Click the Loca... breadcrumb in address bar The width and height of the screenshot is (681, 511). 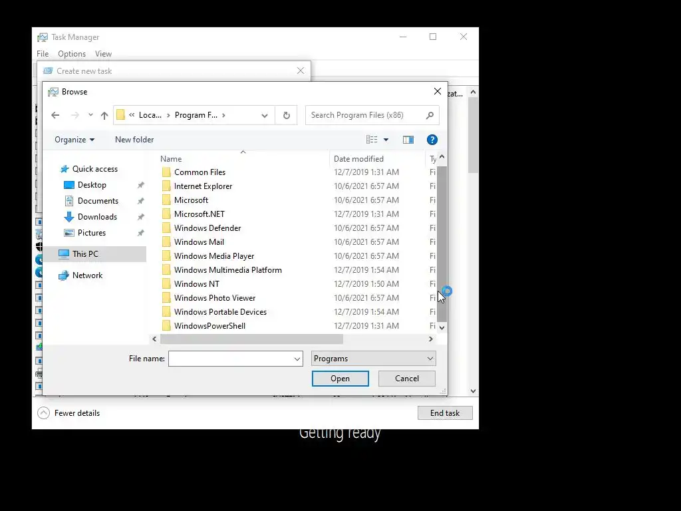tap(150, 115)
